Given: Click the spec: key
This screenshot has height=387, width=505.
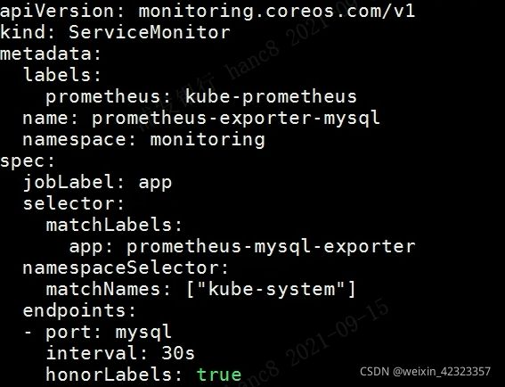Looking at the screenshot, I should coord(28,161).
